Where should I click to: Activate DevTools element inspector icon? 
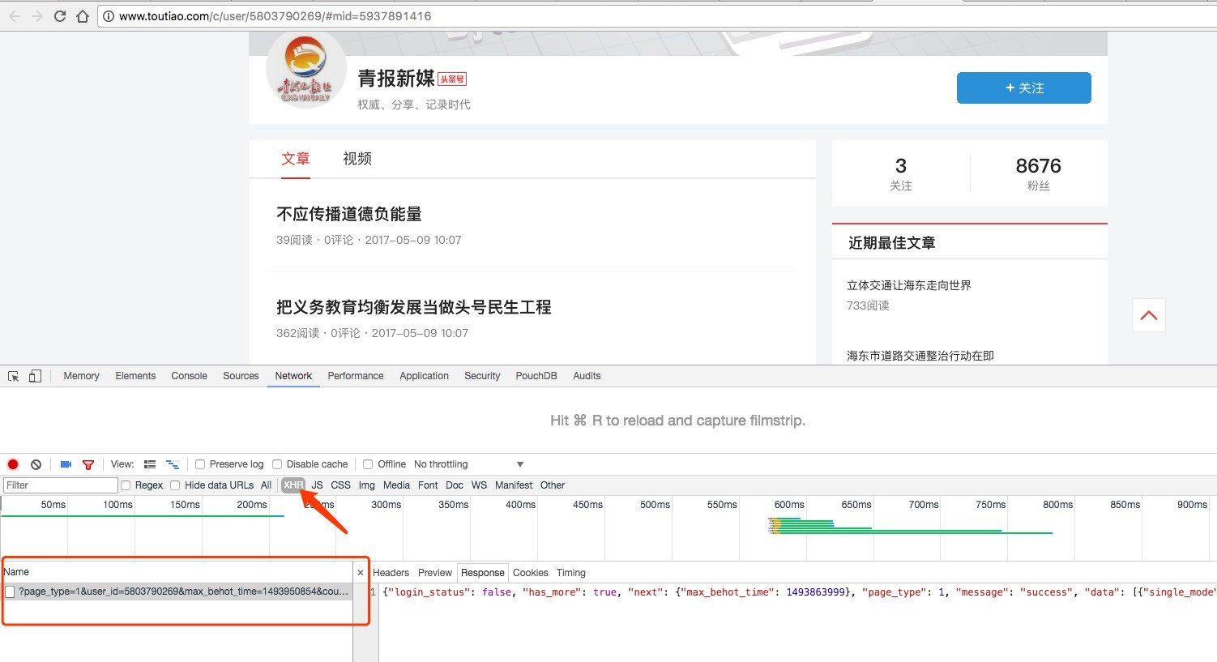pos(13,376)
